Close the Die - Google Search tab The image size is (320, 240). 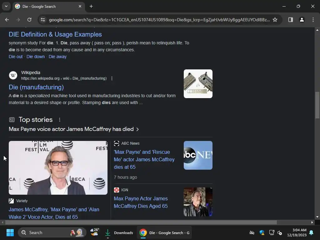(80, 6)
